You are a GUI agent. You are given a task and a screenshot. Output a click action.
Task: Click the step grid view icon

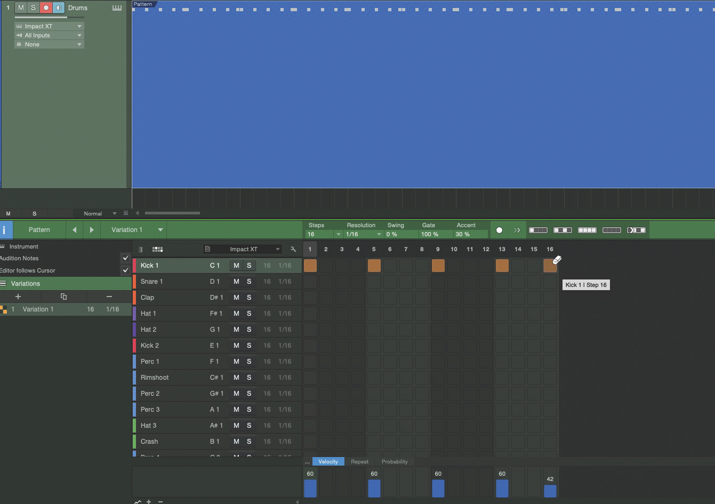pos(157,249)
